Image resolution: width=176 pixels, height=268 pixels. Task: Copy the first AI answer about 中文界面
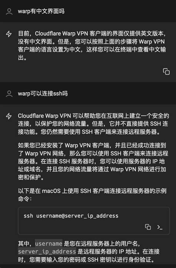coord(166,71)
